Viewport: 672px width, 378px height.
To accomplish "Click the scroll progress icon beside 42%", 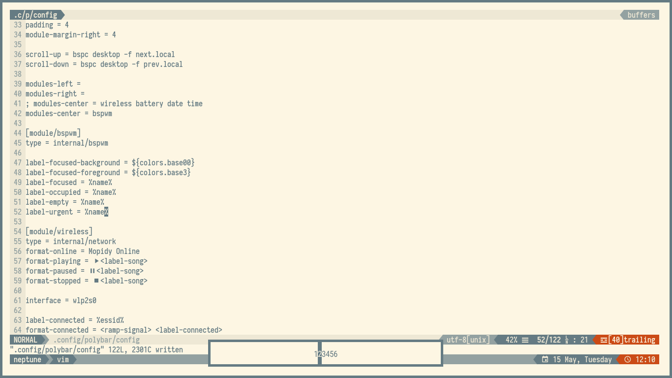I will (525, 340).
